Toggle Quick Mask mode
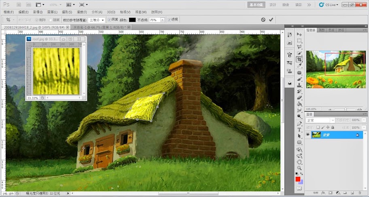Screen dimensions: 369x197 (x=299, y=188)
